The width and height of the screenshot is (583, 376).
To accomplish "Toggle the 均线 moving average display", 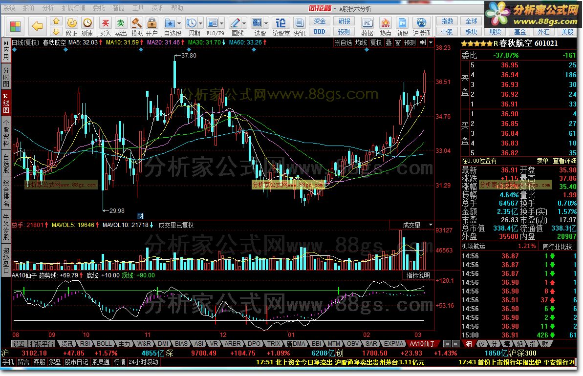I will [361, 43].
